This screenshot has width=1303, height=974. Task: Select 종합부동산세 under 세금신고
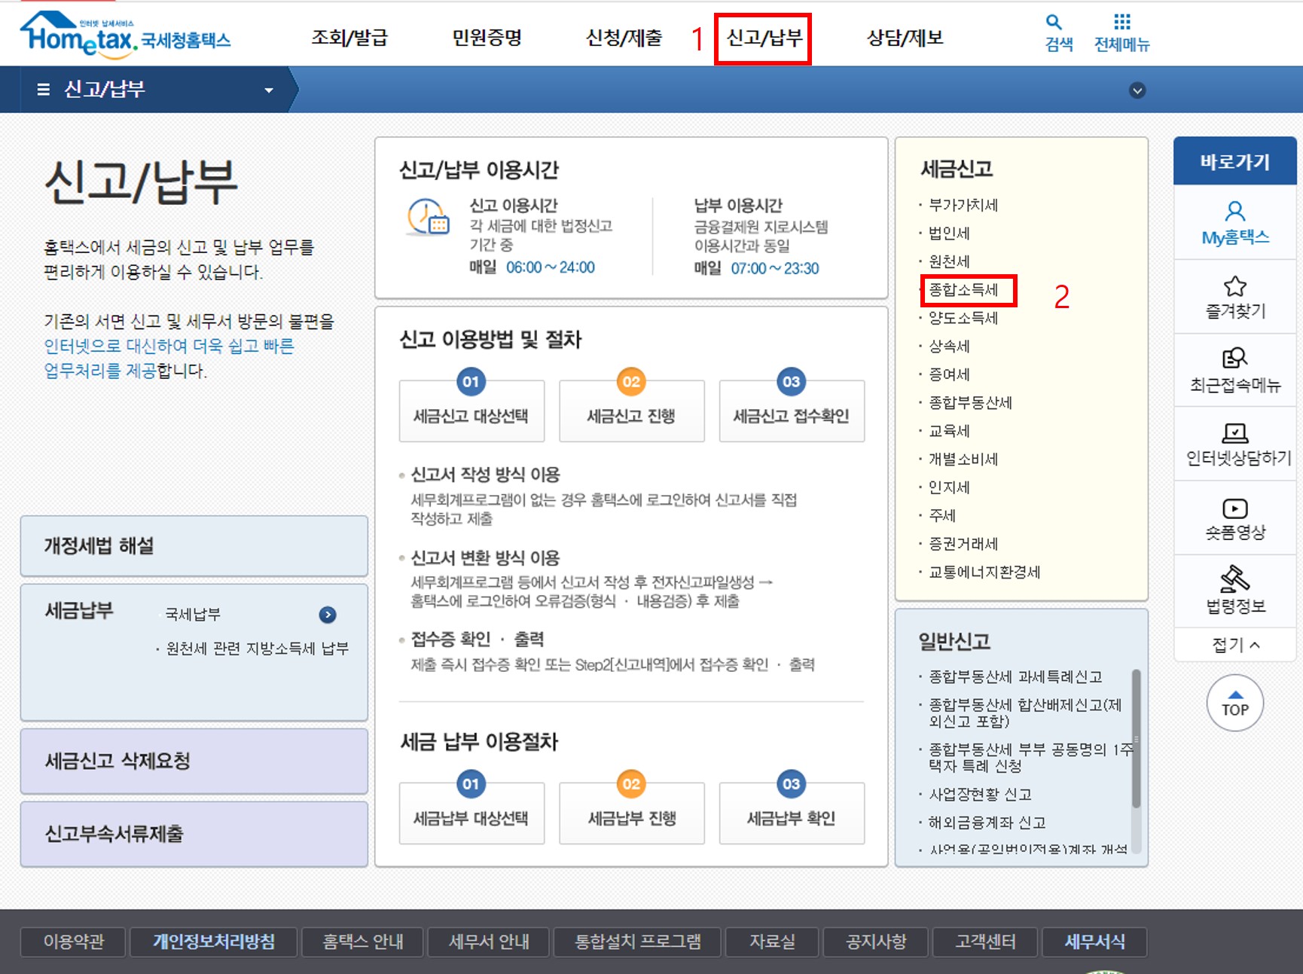970,403
